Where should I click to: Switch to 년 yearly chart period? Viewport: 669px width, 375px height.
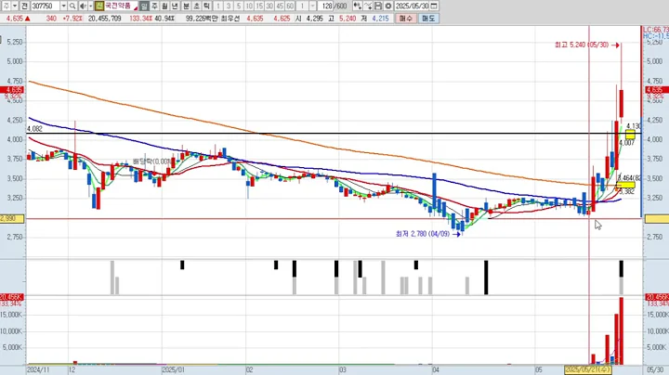click(175, 6)
